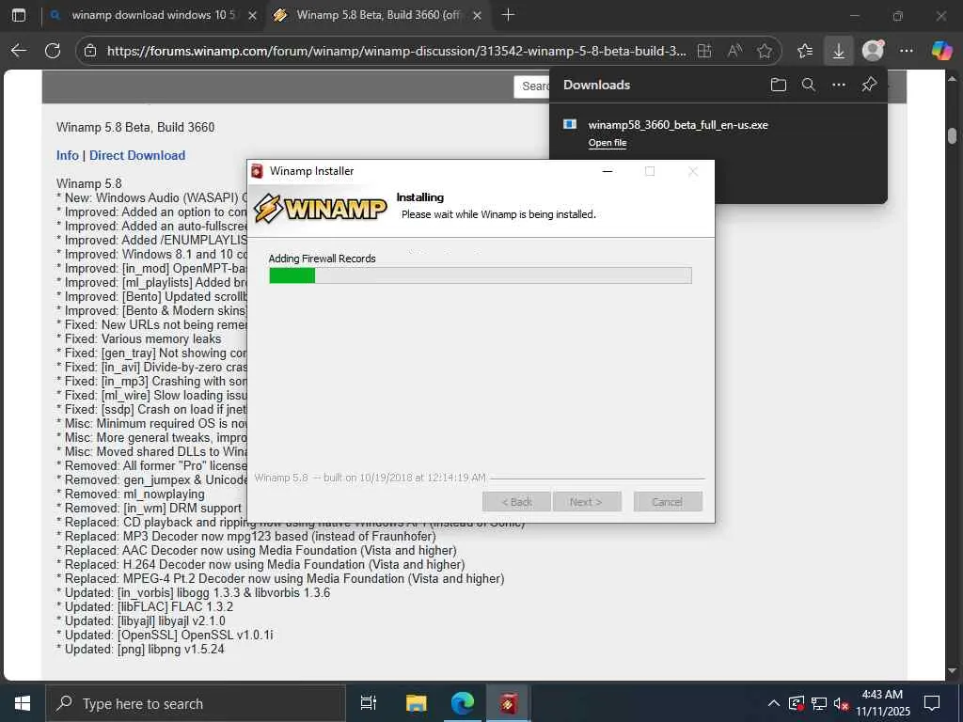Activate Read aloud icon in address bar
Viewport: 963px width, 722px height.
734,51
